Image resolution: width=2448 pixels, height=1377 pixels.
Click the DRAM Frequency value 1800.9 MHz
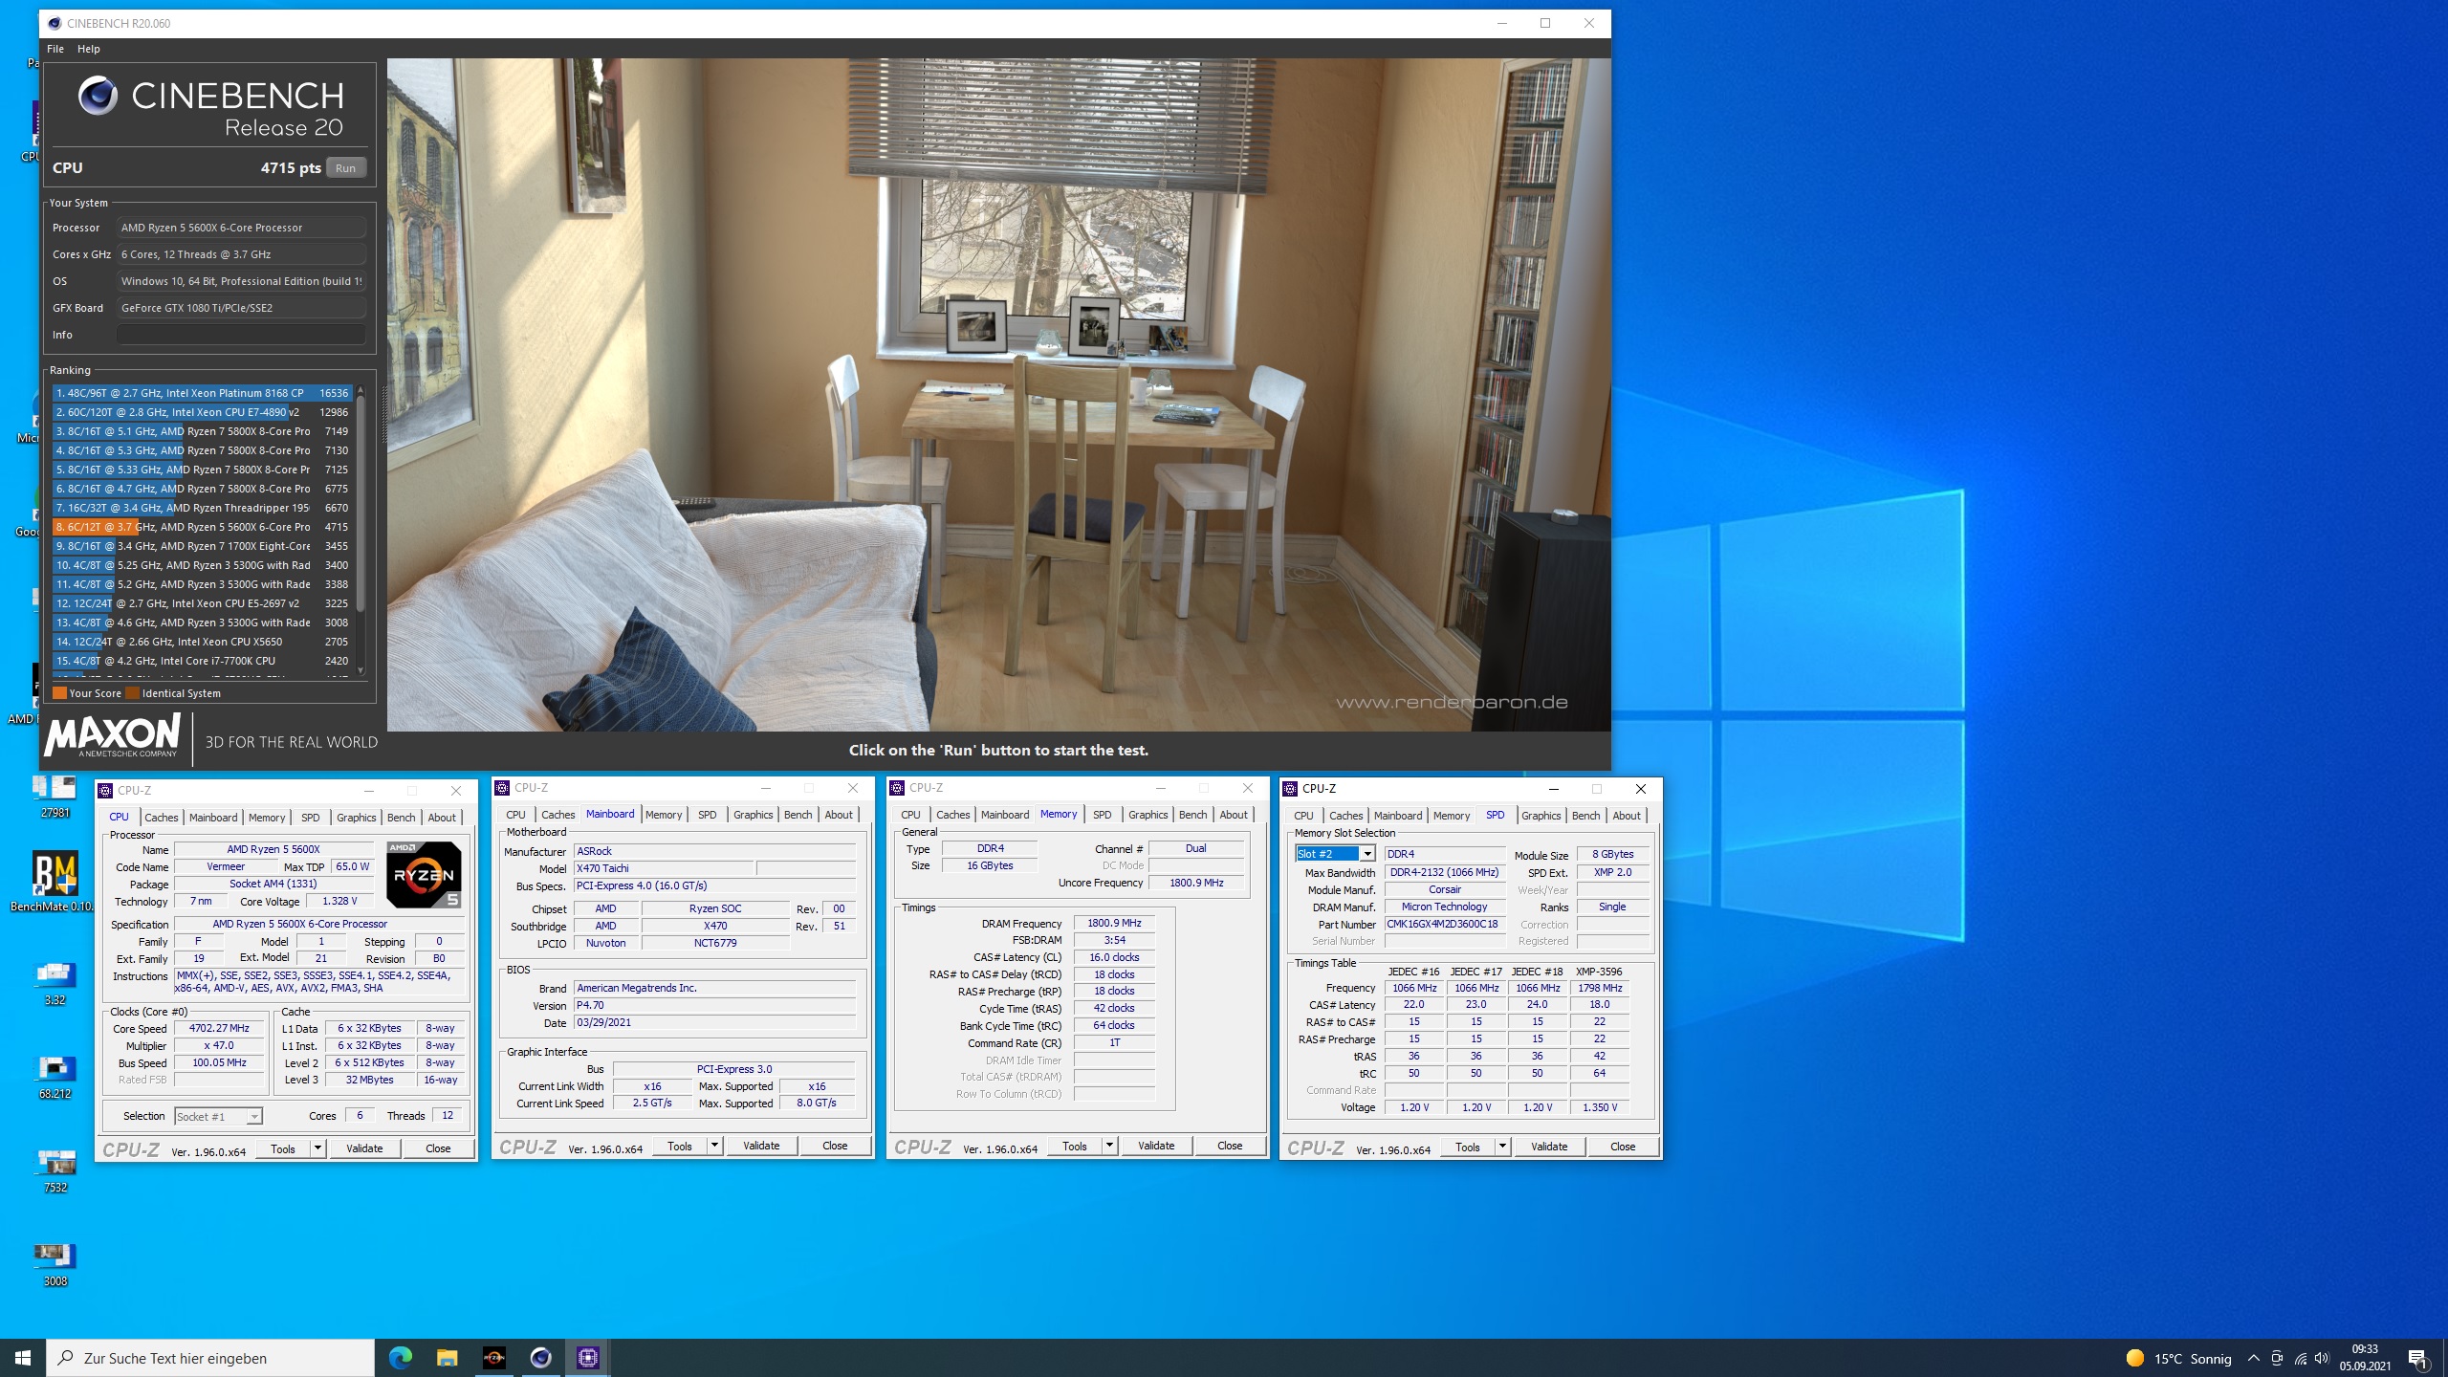click(x=1114, y=924)
